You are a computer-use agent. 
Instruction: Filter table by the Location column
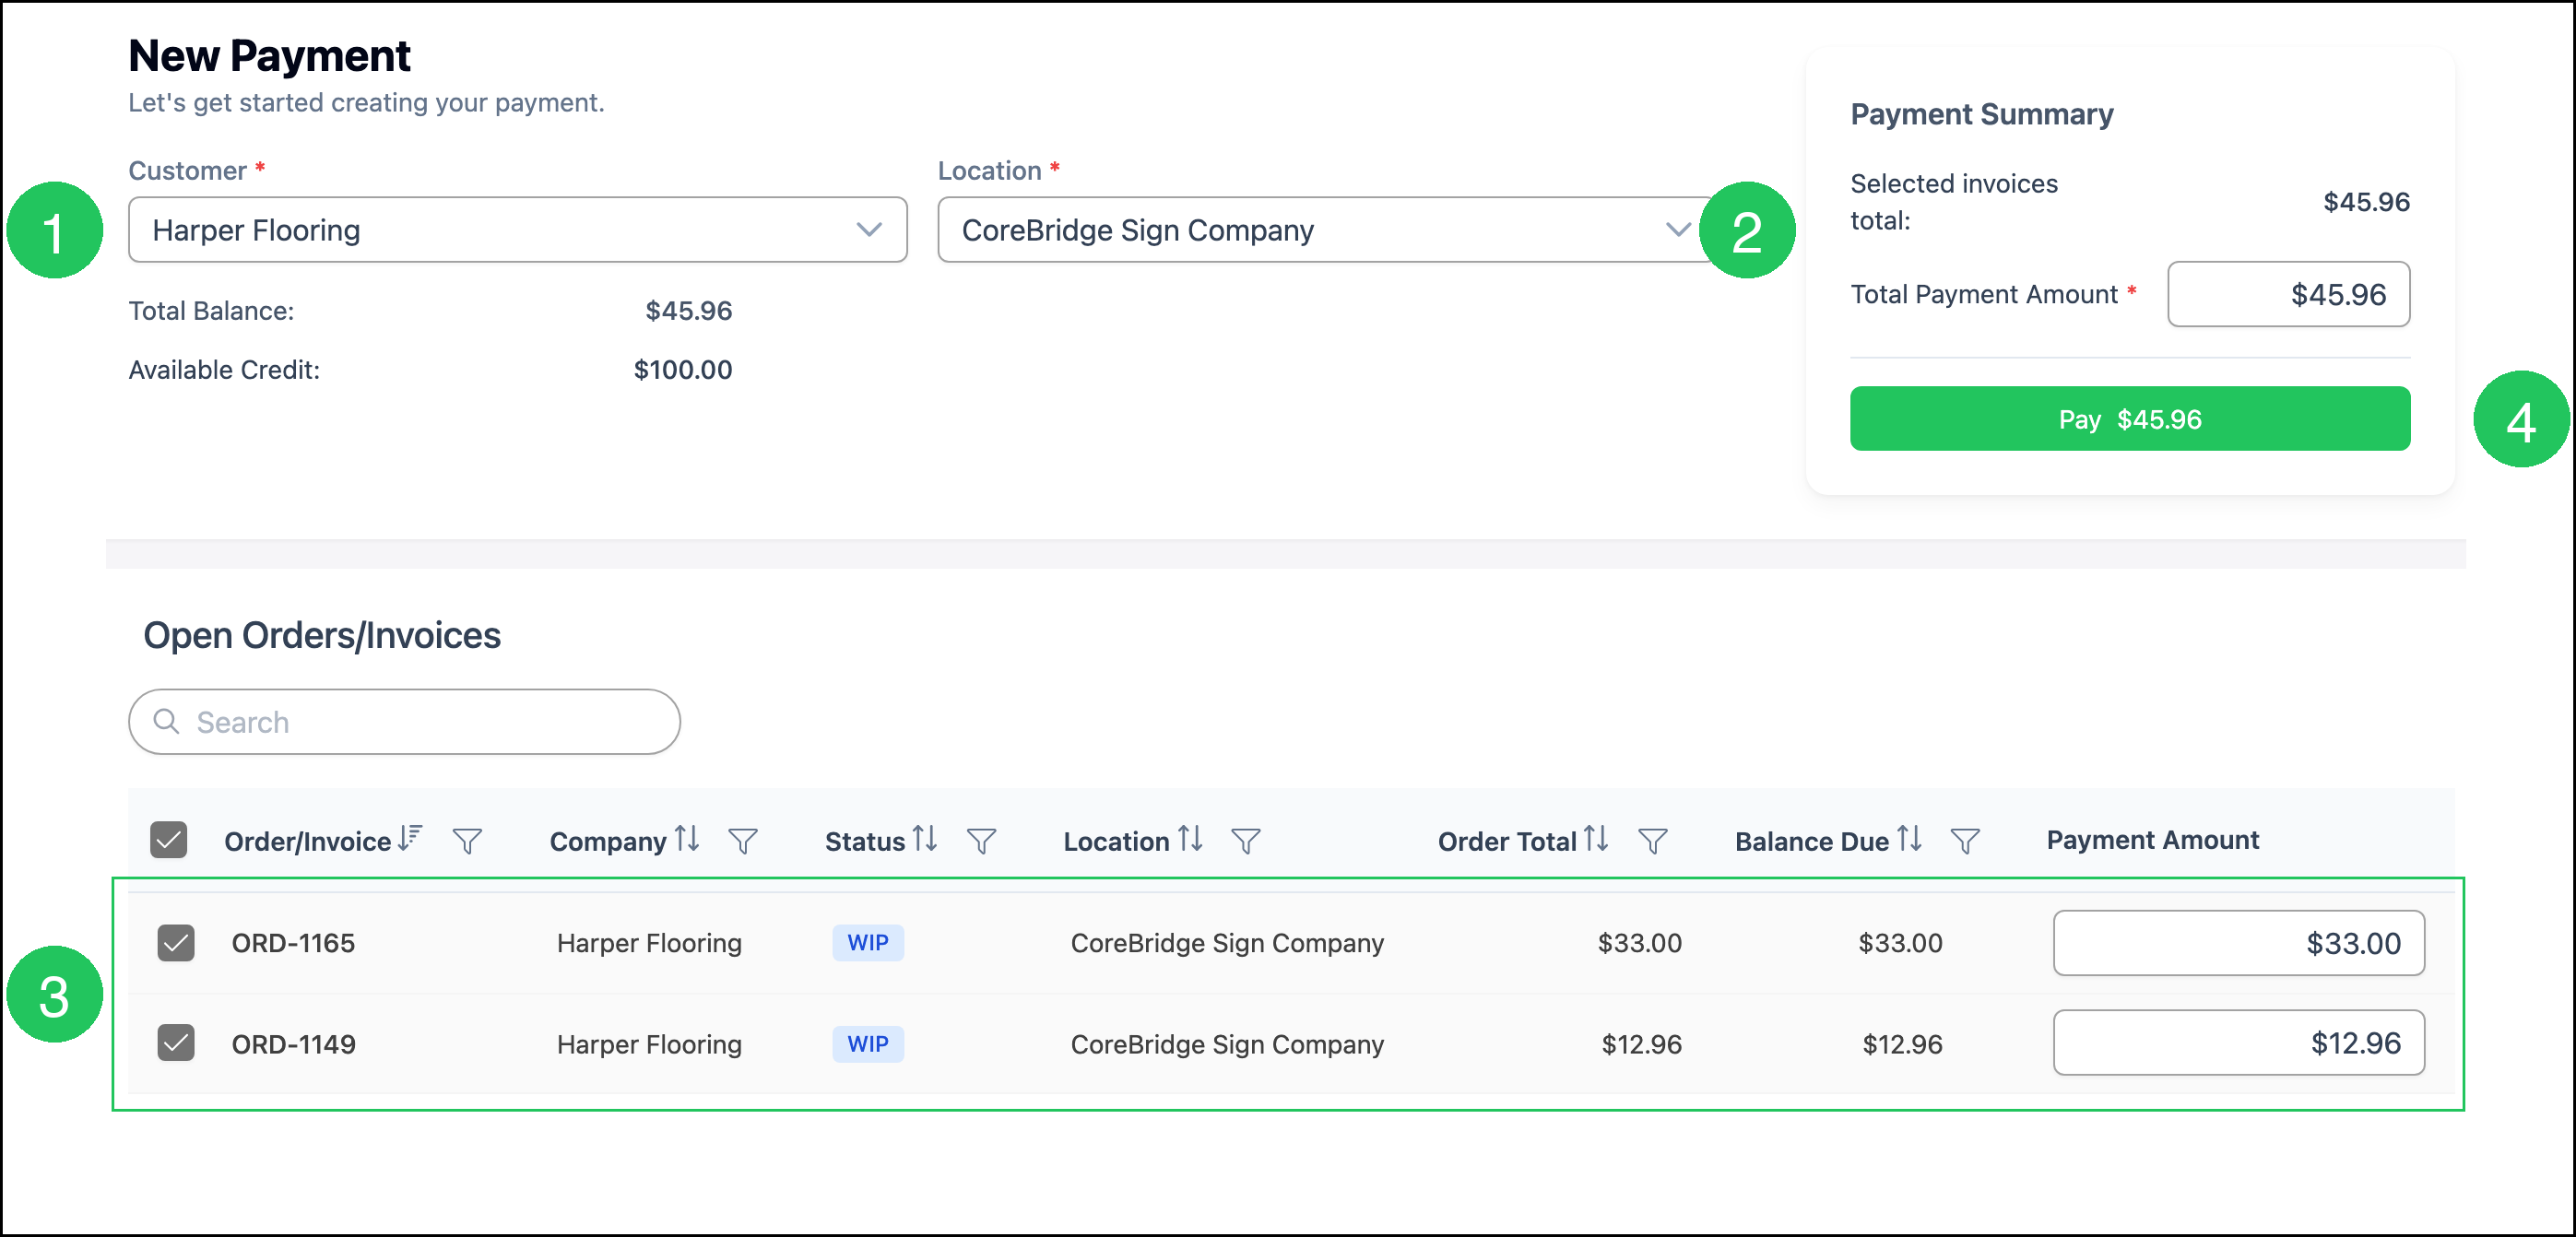(x=1246, y=841)
